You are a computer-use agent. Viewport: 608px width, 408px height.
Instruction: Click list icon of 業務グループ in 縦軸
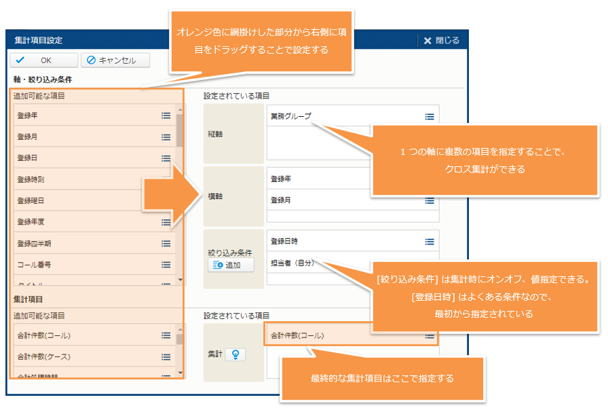point(429,116)
